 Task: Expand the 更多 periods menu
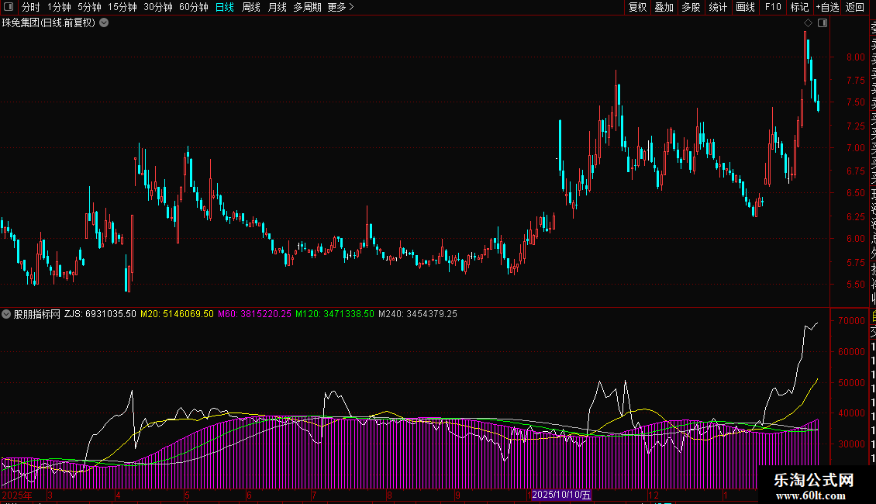click(341, 7)
